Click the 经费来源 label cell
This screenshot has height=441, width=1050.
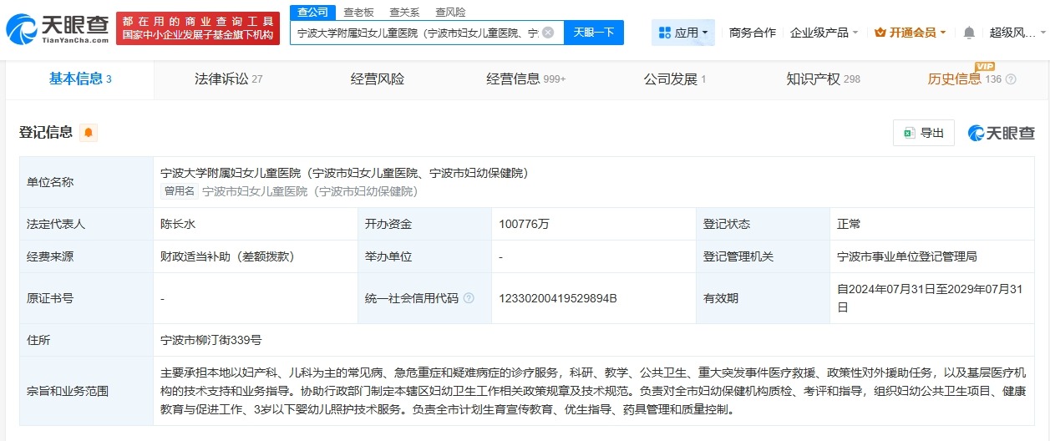click(x=87, y=256)
